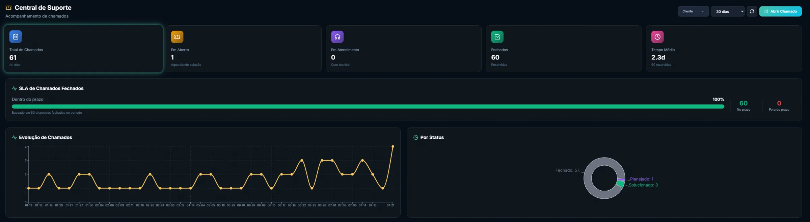This screenshot has width=810, height=222.
Task: Click the 'Acompanhamento de chamados' subtitle
Action: click(x=37, y=16)
